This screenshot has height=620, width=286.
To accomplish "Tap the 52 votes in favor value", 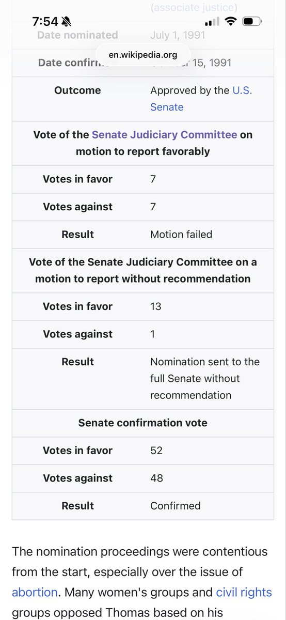I will tap(156, 451).
